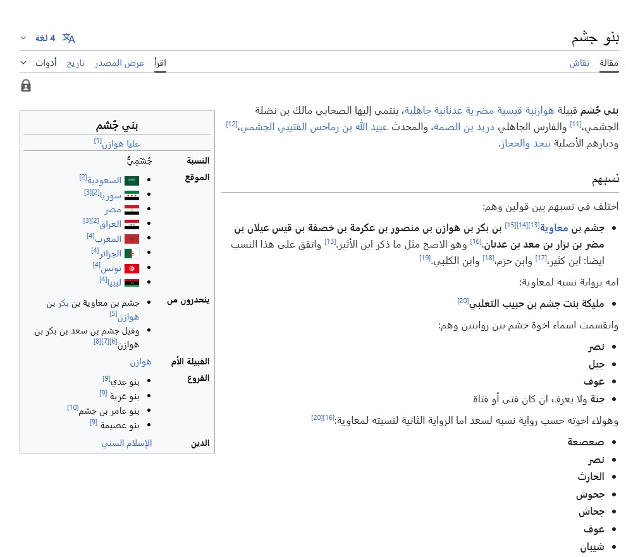Open the عرض المصدر view source tab
Screen dimensions: 626x557
pyautogui.click(x=120, y=63)
